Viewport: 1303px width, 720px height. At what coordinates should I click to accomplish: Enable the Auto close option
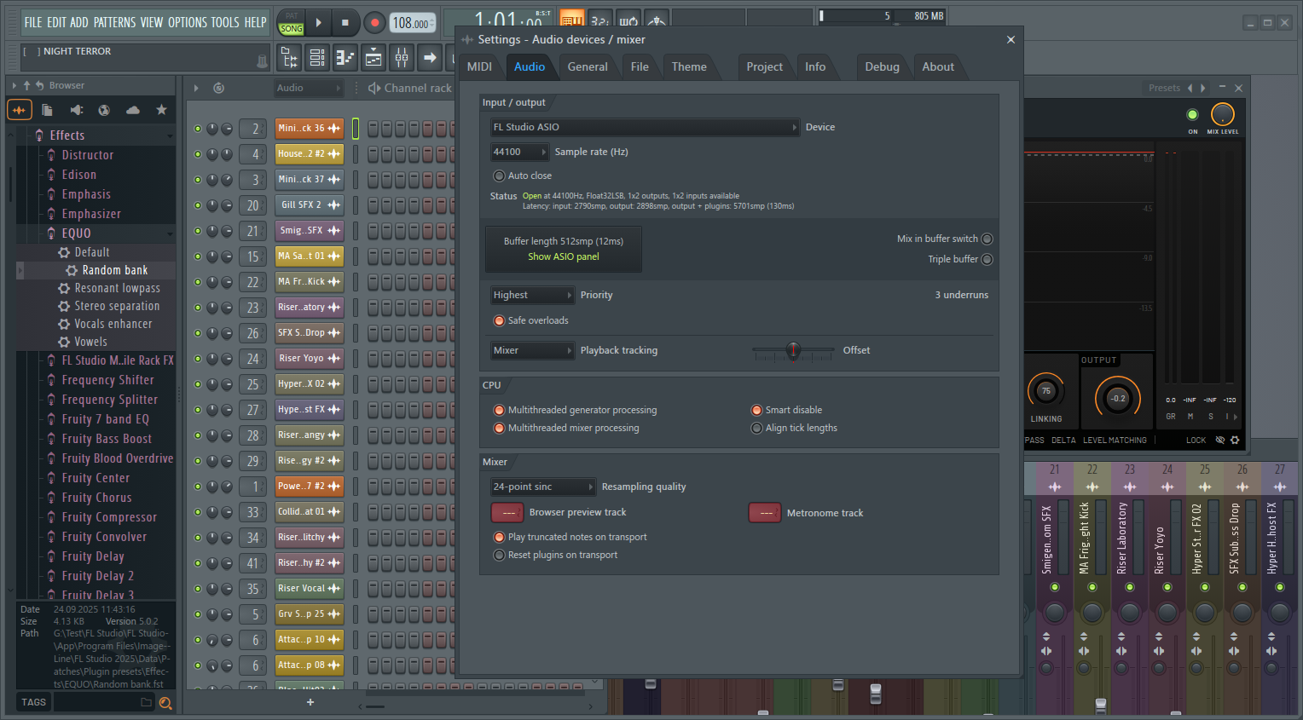pyautogui.click(x=500, y=176)
